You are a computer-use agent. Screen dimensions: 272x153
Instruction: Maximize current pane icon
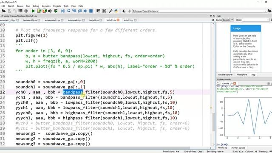(98, 11)
